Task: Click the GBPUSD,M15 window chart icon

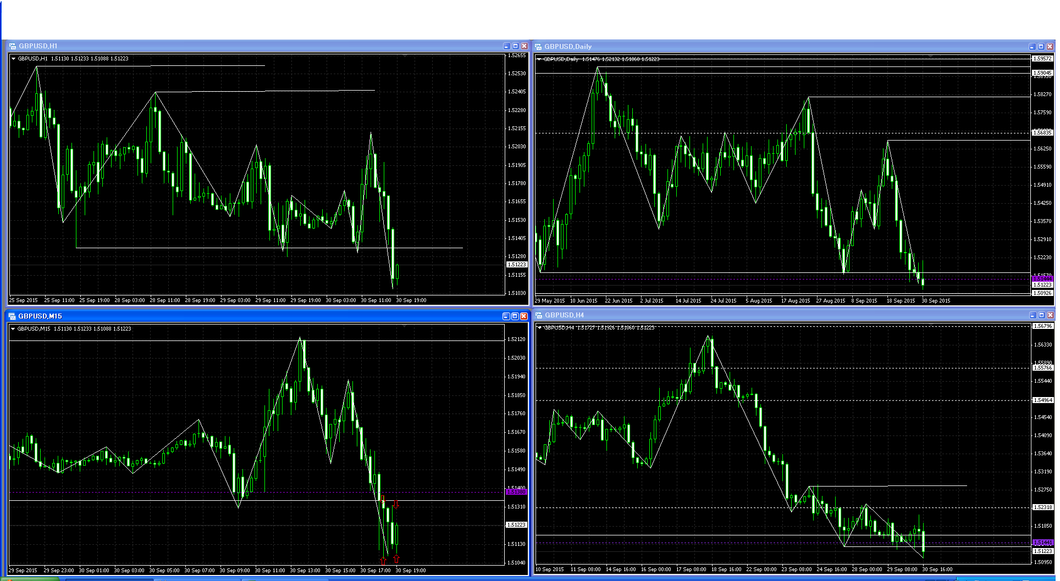Action: click(12, 316)
